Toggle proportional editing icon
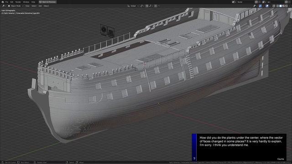 [156, 6]
